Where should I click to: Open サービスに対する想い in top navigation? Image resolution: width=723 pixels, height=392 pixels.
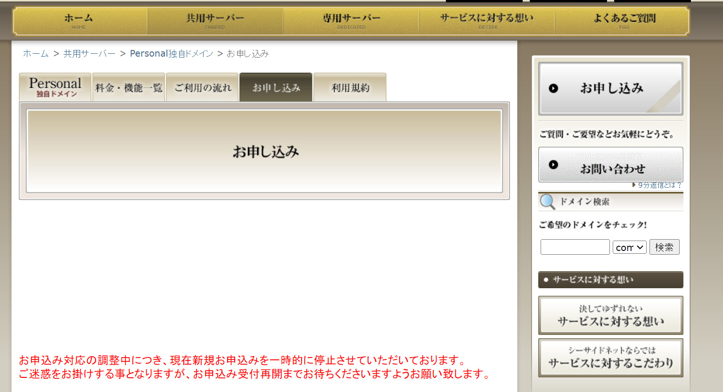[487, 21]
